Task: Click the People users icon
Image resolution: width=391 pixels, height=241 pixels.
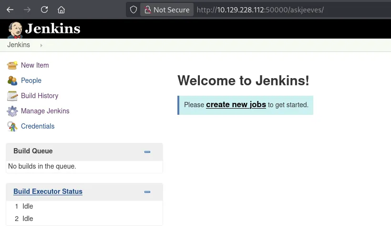Action: [12, 80]
